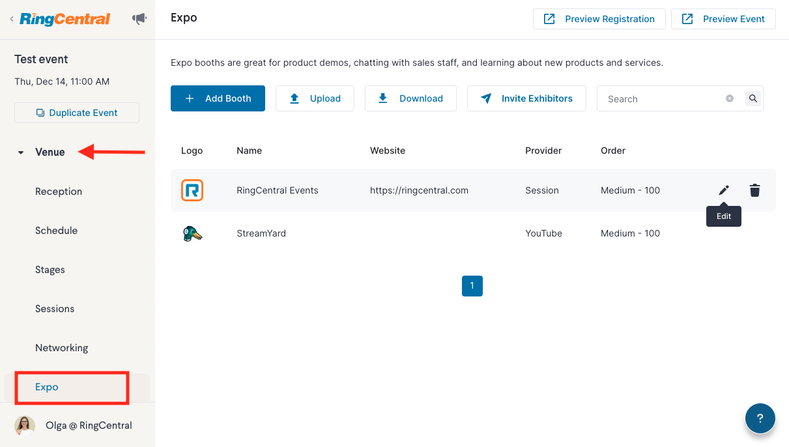Click the Duplicate Event button
This screenshot has width=789, height=447.
coord(77,113)
